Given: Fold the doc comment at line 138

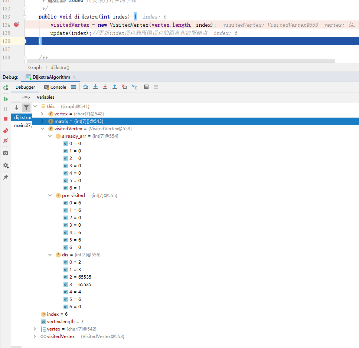Looking at the screenshot, I should (x=25, y=58).
